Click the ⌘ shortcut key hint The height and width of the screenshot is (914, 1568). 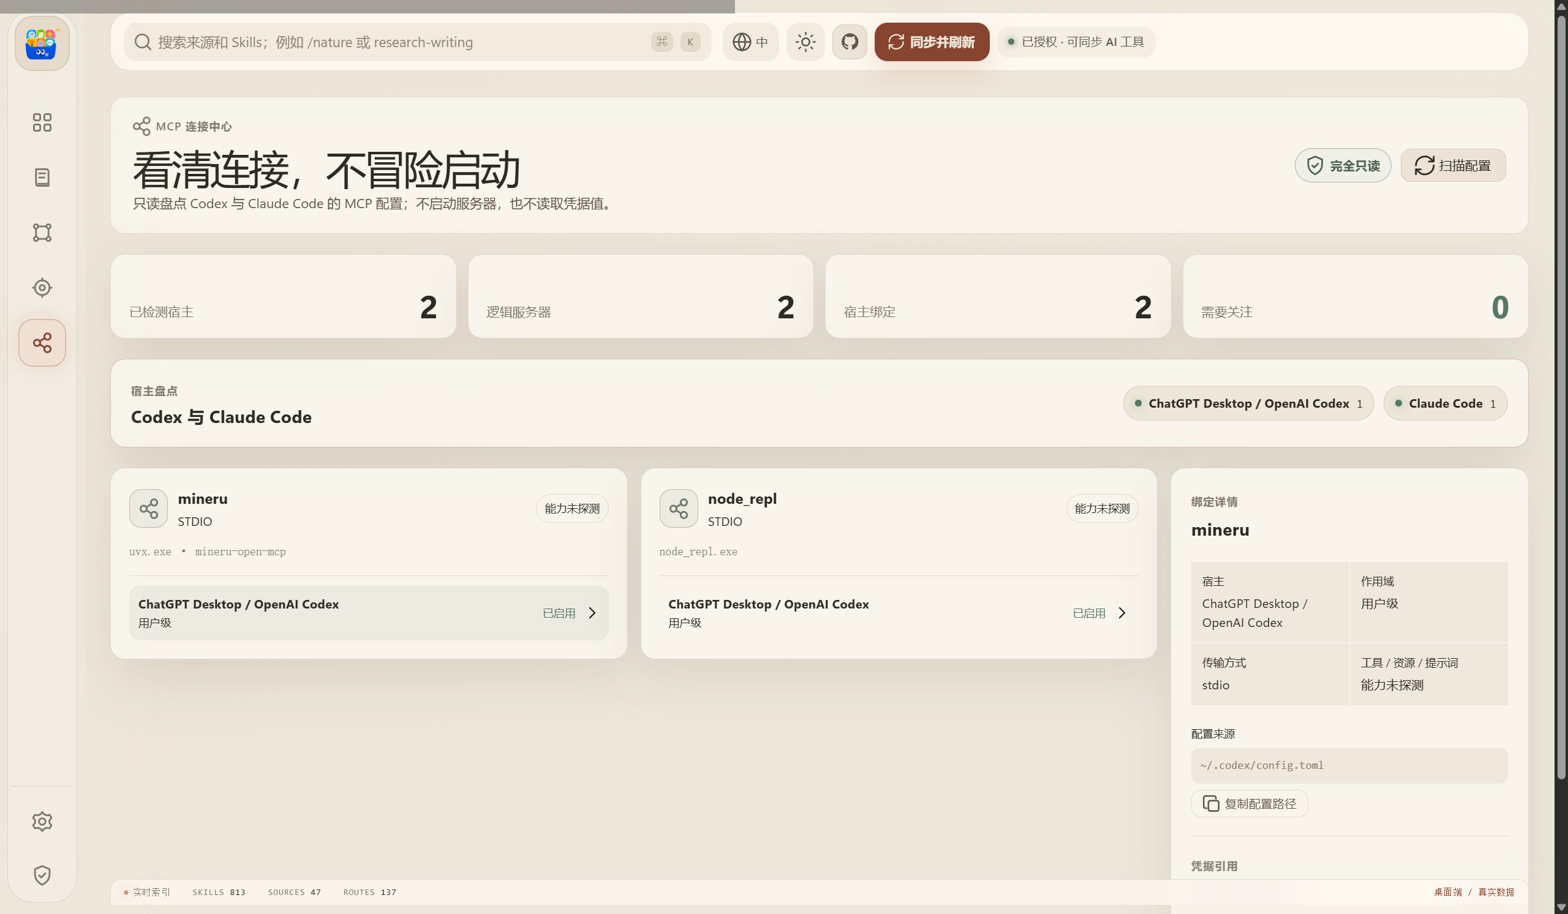[661, 42]
